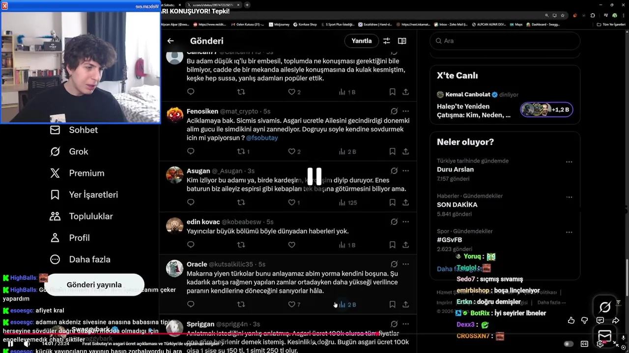The image size is (629, 353).
Task: Bookmark the first embesil reply tweet
Action: pos(392,92)
